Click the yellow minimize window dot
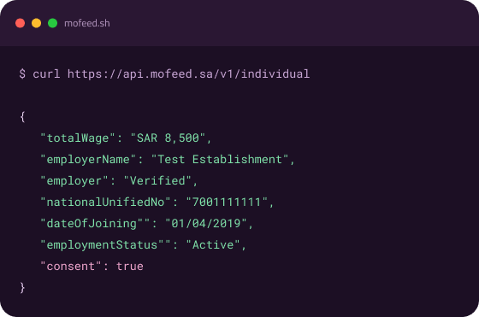479x317 pixels. click(36, 23)
